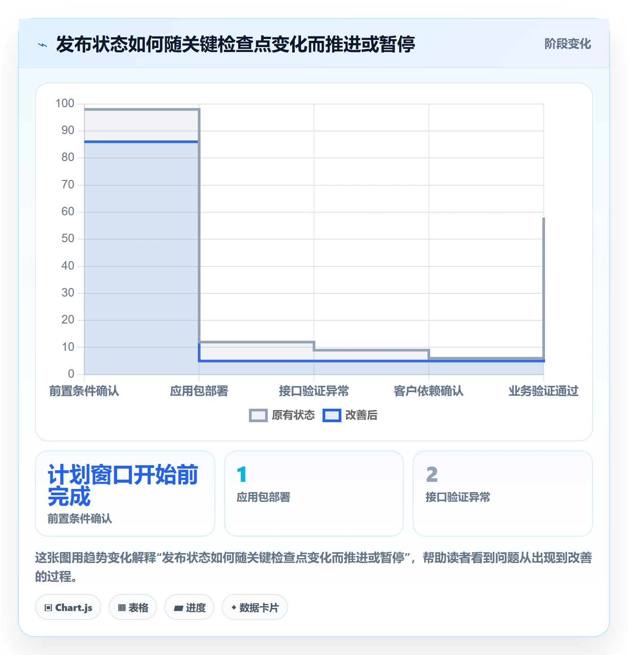The image size is (628, 655).
Task: Click the bar icon in 进度 chip
Action: 179,608
